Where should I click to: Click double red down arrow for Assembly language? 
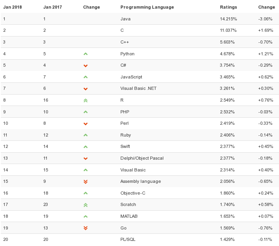pyautogui.click(x=85, y=182)
